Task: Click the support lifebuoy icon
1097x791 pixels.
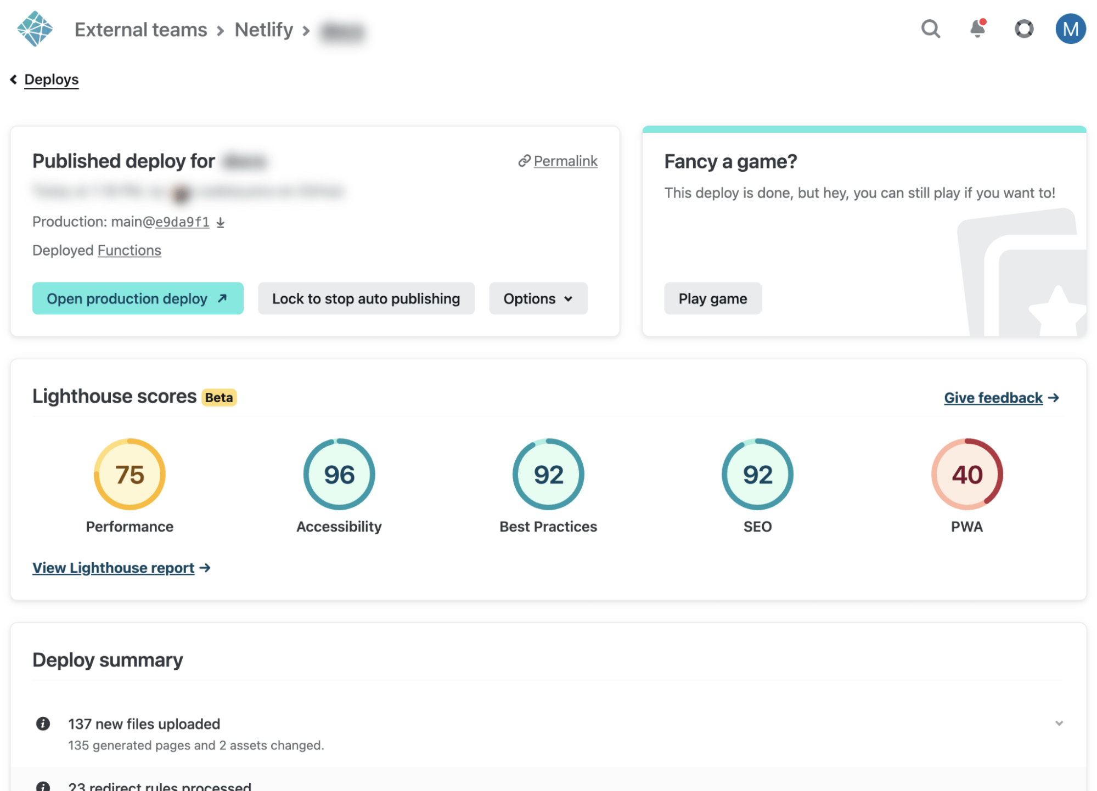Action: tap(1023, 29)
